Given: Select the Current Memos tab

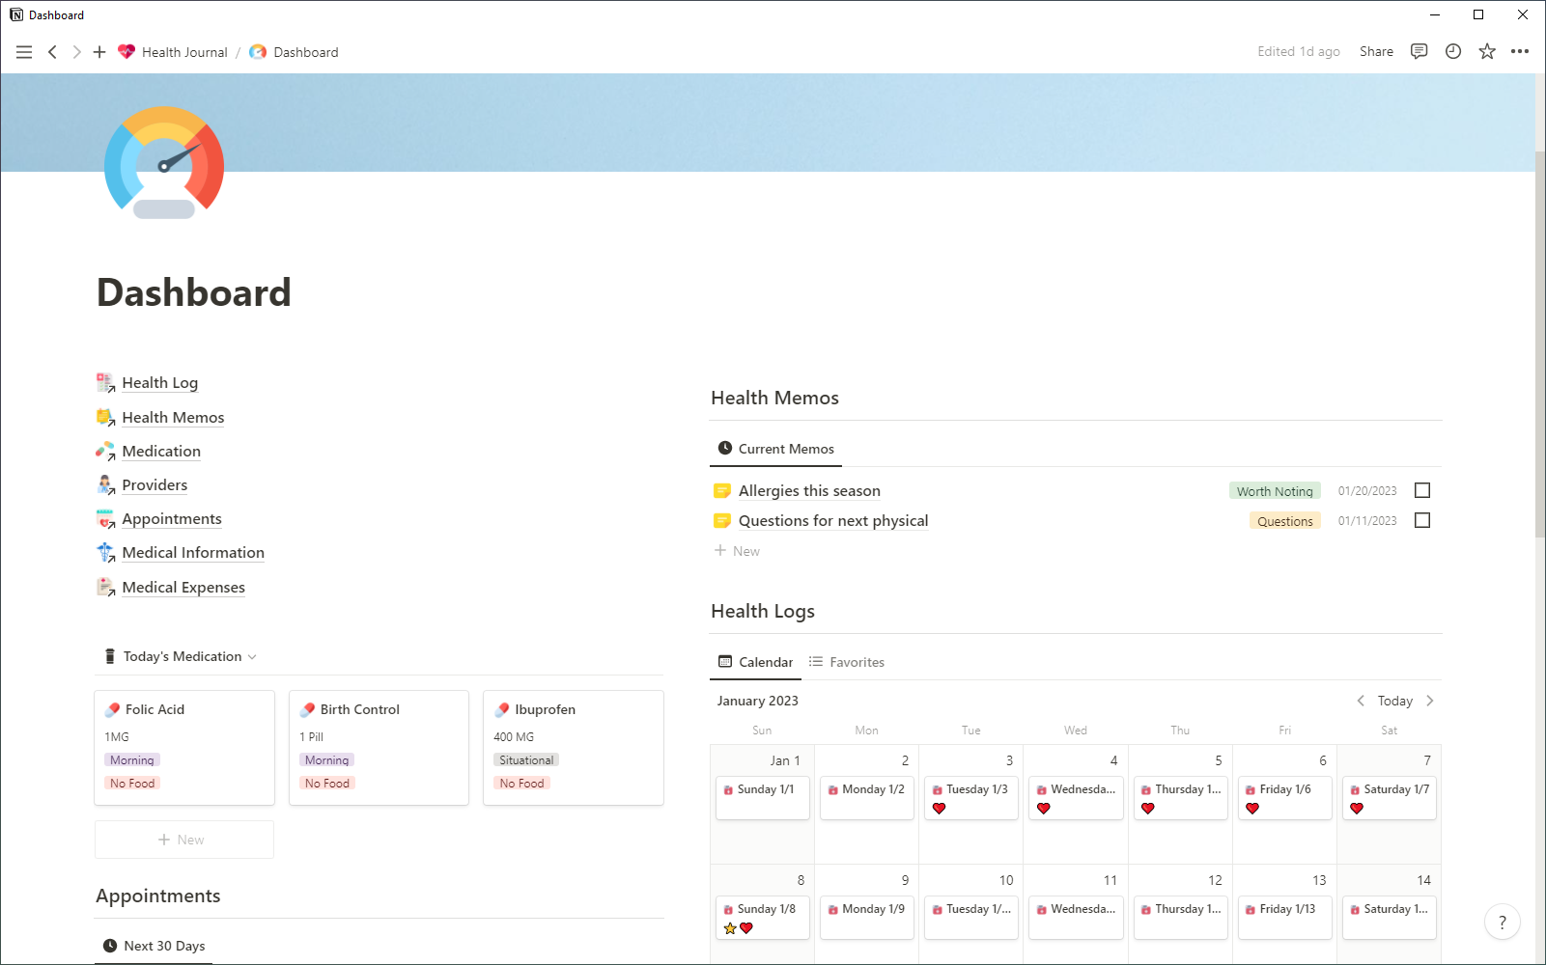Looking at the screenshot, I should coord(776,449).
